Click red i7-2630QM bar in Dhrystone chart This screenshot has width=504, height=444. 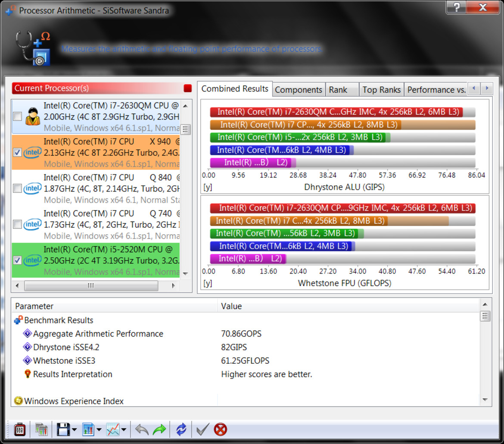click(336, 112)
